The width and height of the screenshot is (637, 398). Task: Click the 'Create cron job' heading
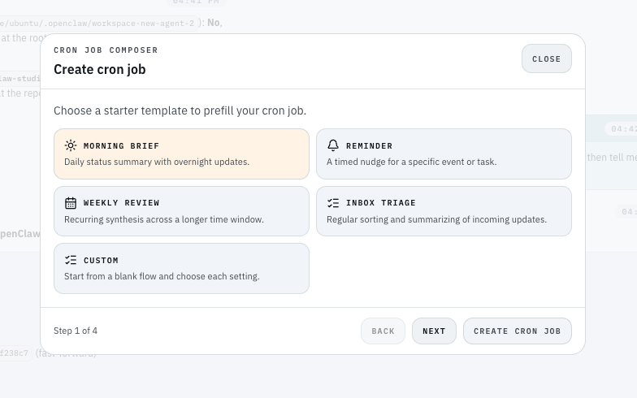(x=99, y=70)
